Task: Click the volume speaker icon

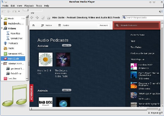Action: pos(161,11)
